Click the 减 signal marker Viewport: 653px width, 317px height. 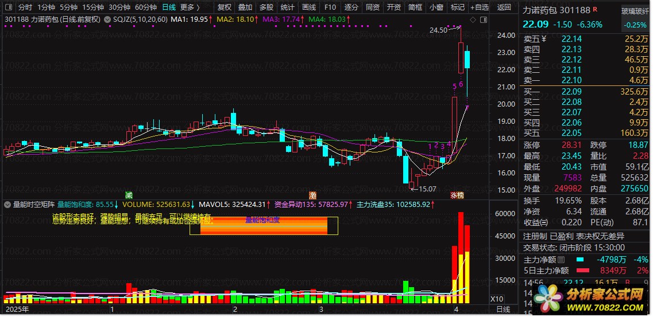click(129, 195)
